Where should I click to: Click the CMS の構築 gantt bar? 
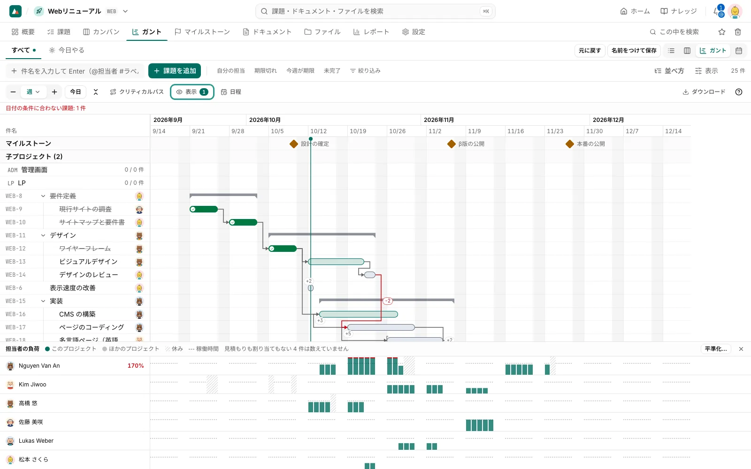[359, 314]
